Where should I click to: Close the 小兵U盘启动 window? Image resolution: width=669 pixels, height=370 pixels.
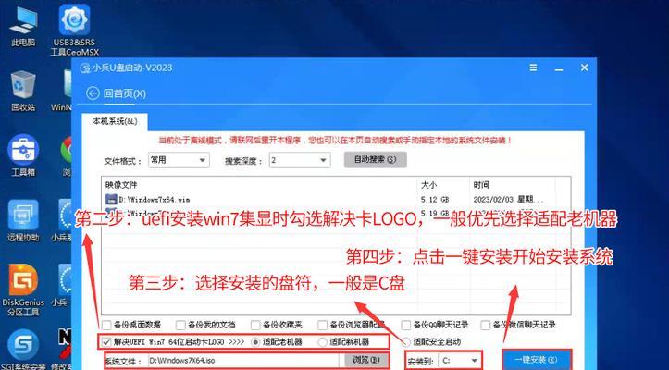click(x=585, y=68)
